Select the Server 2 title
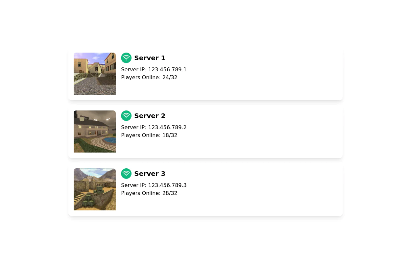The height and width of the screenshot is (263, 411). coord(150,116)
